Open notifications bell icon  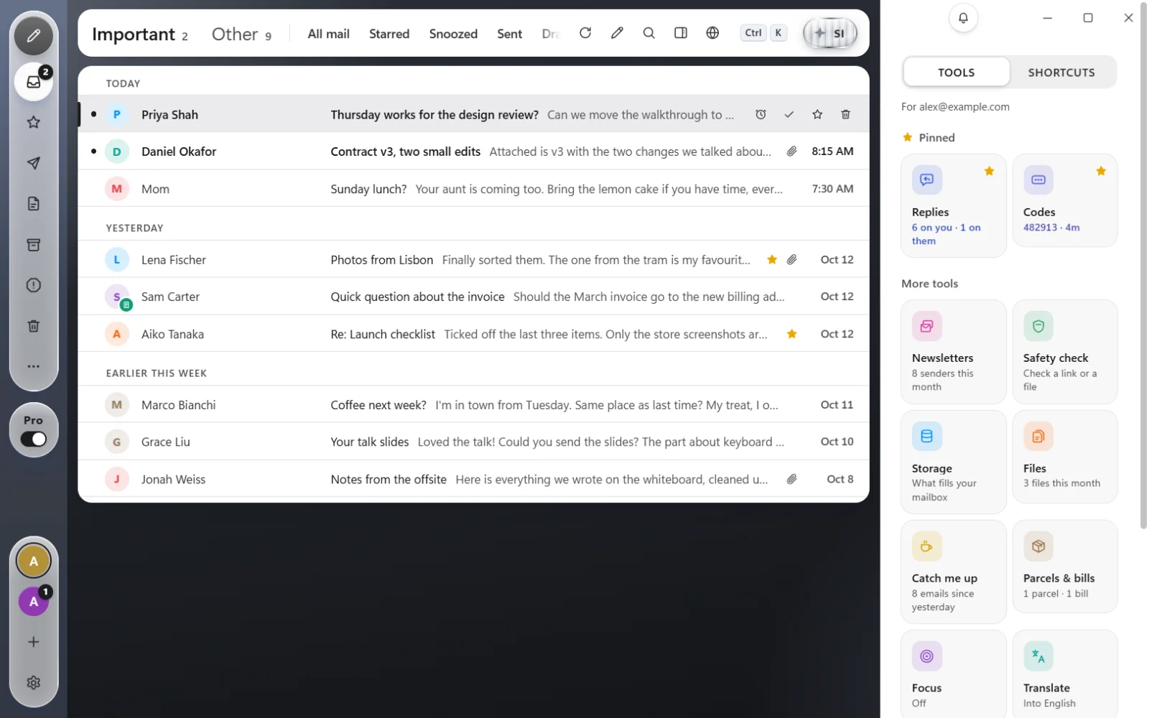(963, 18)
